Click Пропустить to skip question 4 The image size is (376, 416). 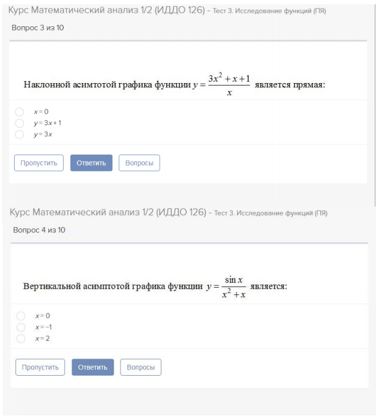point(40,367)
